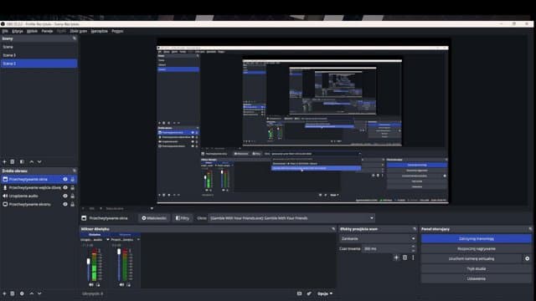Viewport: 536px width, 301px height.
Task: Mute the second mixer channel speaker icon
Action: [x=121, y=284]
